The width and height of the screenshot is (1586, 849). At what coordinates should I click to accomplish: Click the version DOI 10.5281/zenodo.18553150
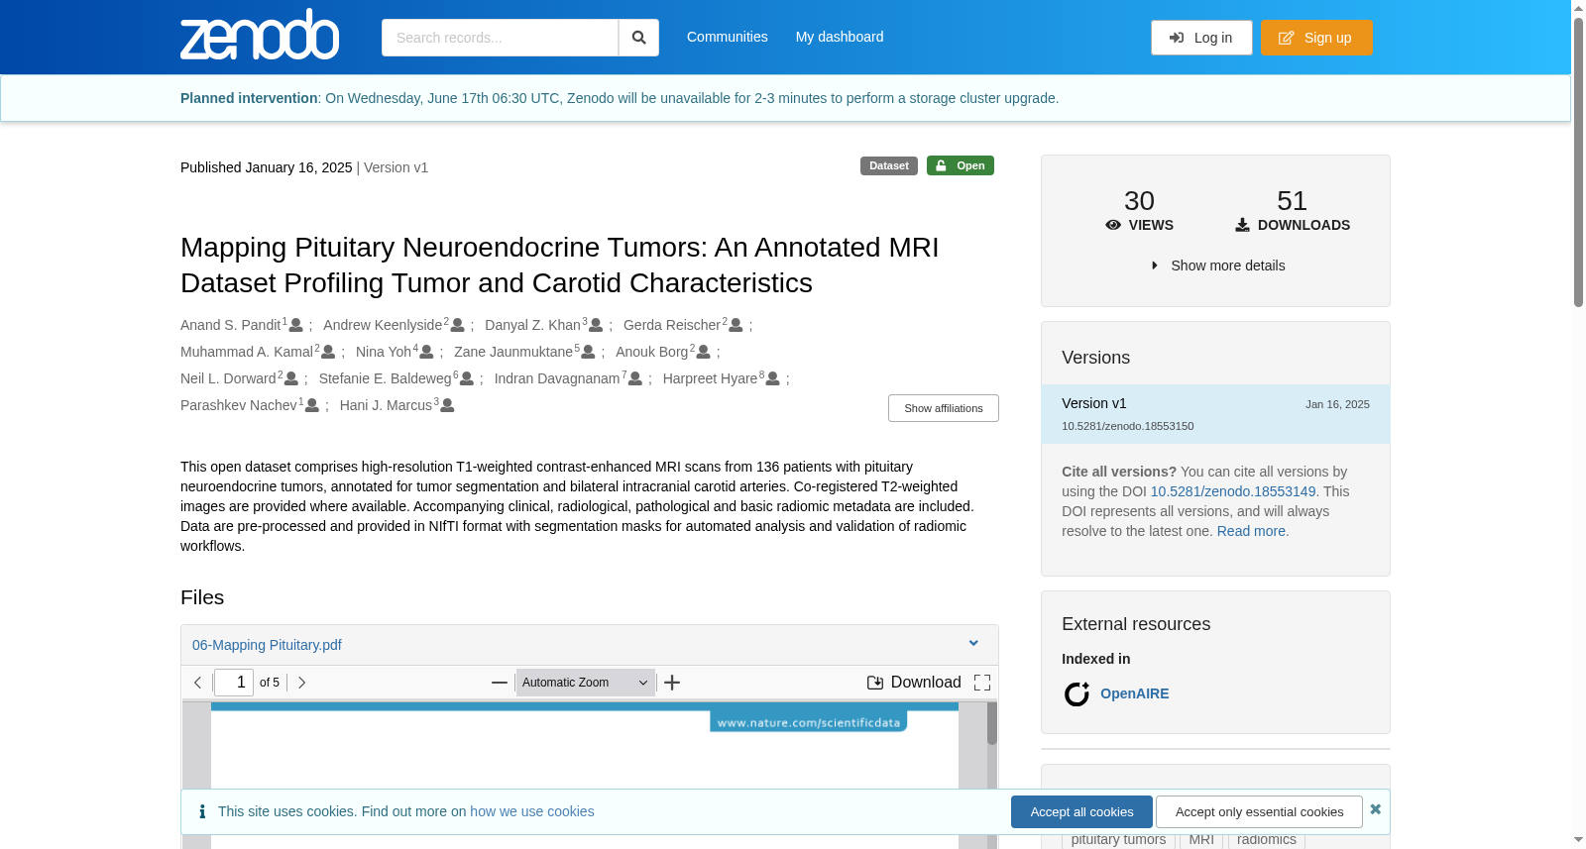click(1127, 426)
